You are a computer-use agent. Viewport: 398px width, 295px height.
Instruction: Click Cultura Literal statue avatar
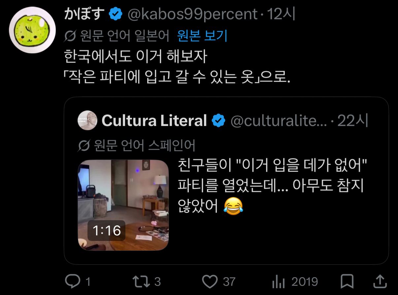[87, 120]
